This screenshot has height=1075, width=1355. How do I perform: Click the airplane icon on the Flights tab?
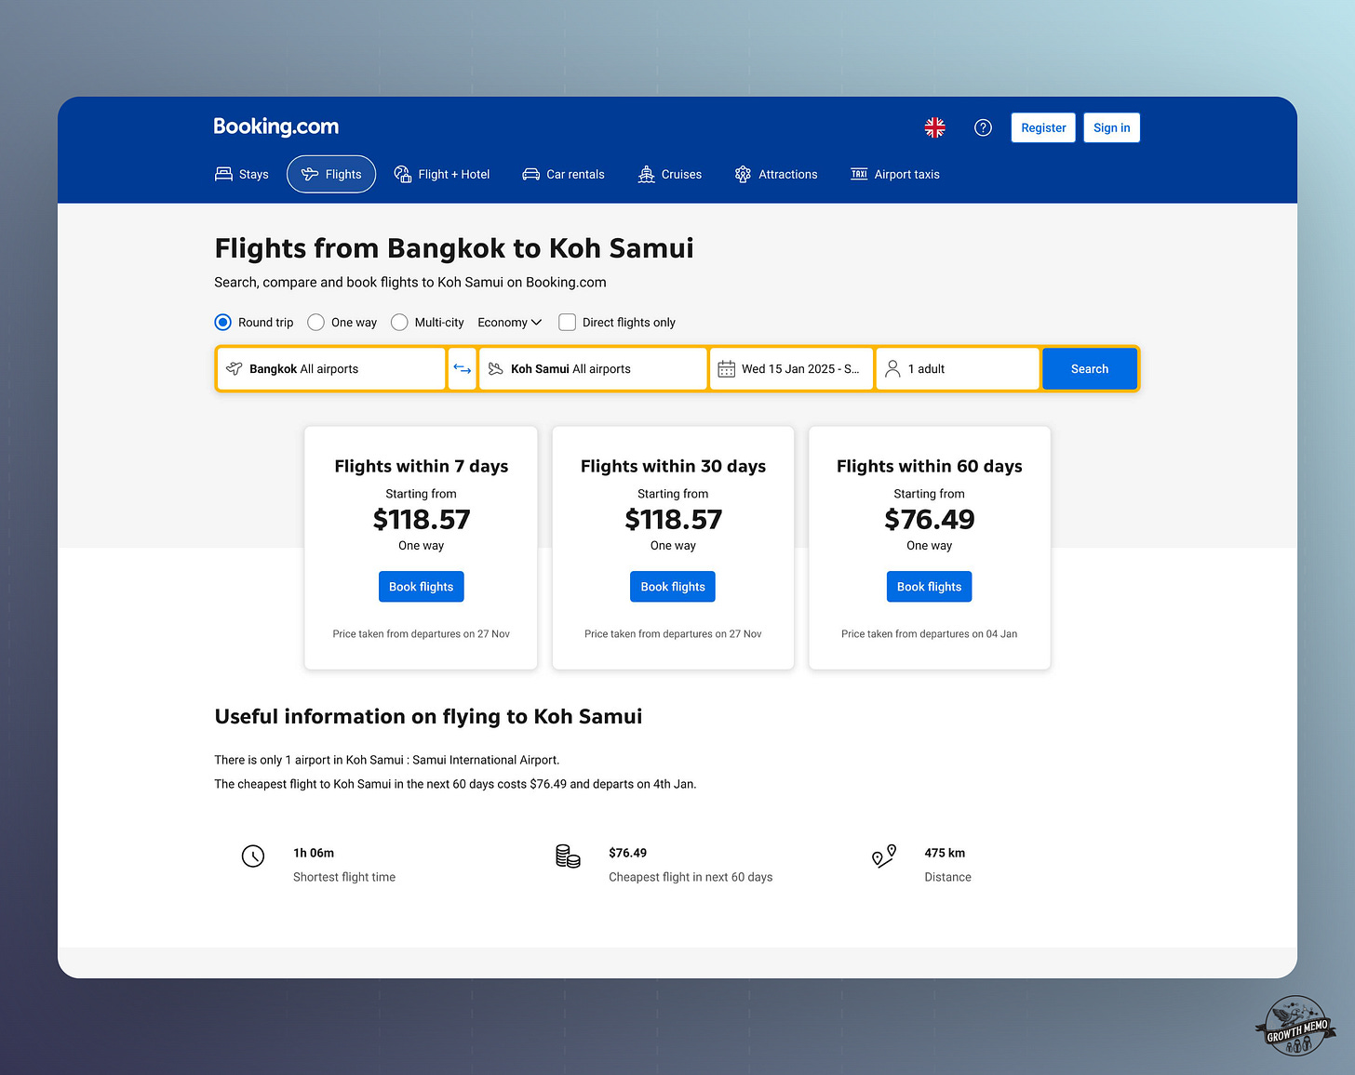click(310, 174)
